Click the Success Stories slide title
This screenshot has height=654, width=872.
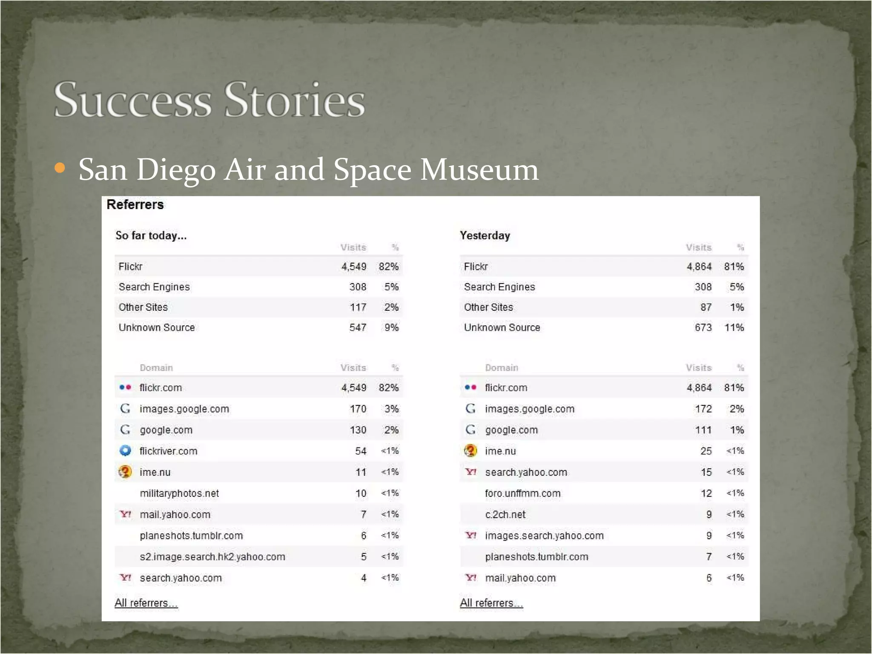click(x=209, y=99)
